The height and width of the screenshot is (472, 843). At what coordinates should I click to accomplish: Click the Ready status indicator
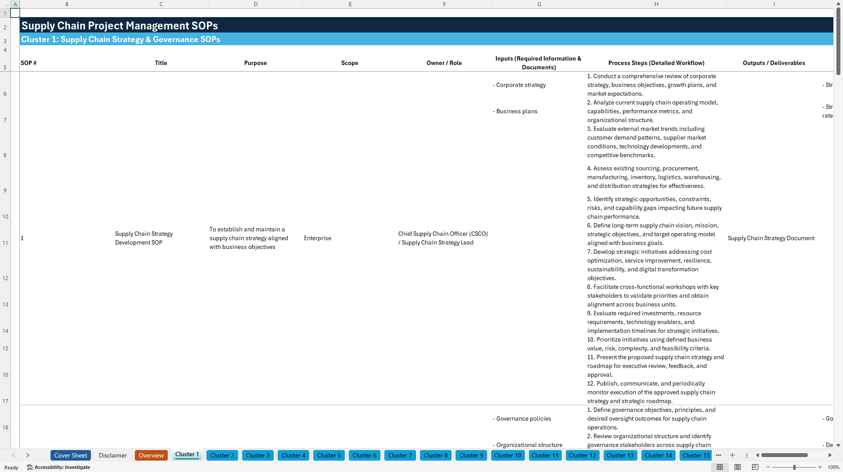click(x=11, y=467)
